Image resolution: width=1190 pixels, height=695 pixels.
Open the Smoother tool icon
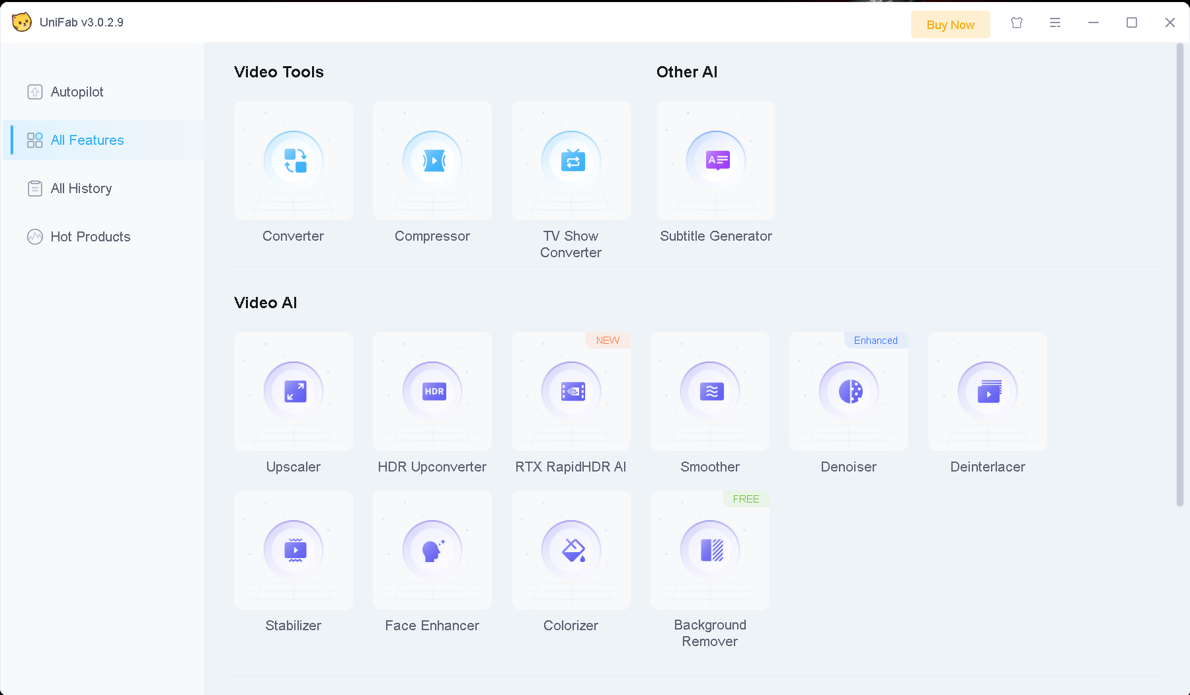[710, 391]
